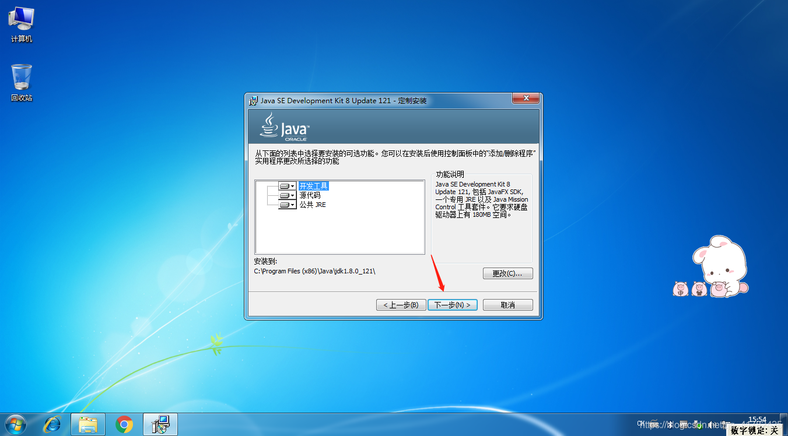
Task: Open the 公共 JRE feature install dropdown
Action: pos(288,205)
